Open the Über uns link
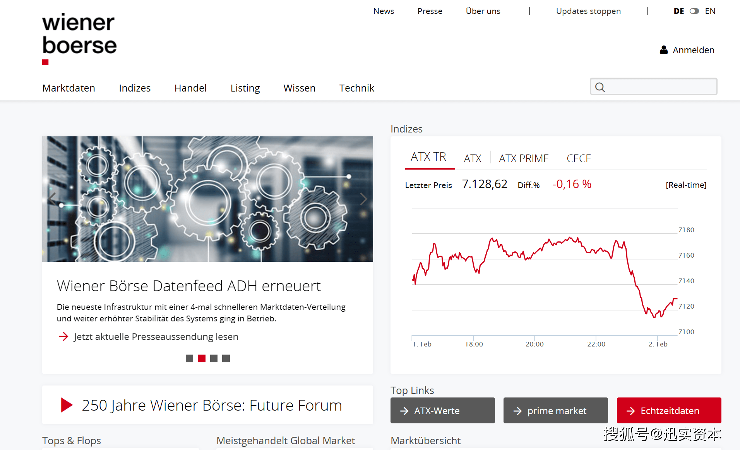Screen dimensions: 740x450 [x=483, y=11]
